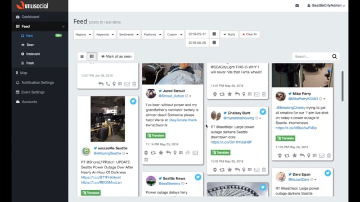Open the mail envelope icon in header
The width and height of the screenshot is (360, 202).
tap(297, 5)
